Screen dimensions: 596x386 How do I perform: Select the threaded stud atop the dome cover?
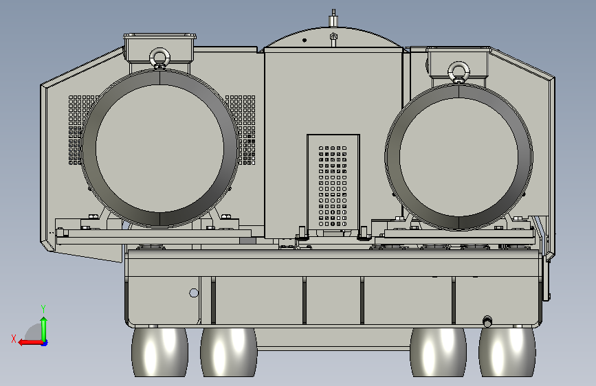pyautogui.click(x=333, y=18)
